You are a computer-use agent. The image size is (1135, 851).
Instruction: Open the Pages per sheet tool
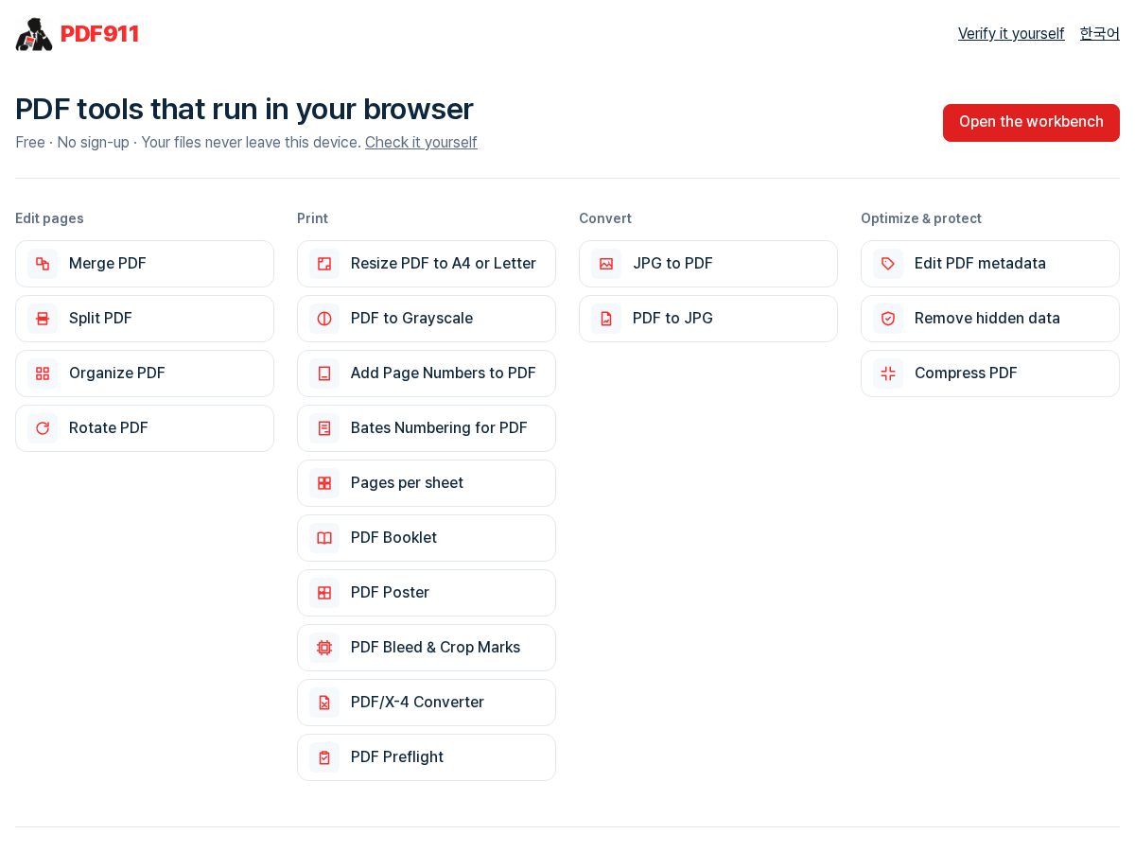pyautogui.click(x=427, y=483)
